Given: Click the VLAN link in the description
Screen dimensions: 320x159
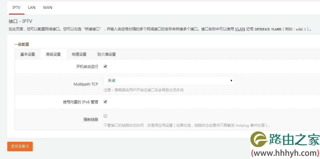Looking at the screenshot, I should (x=240, y=29).
